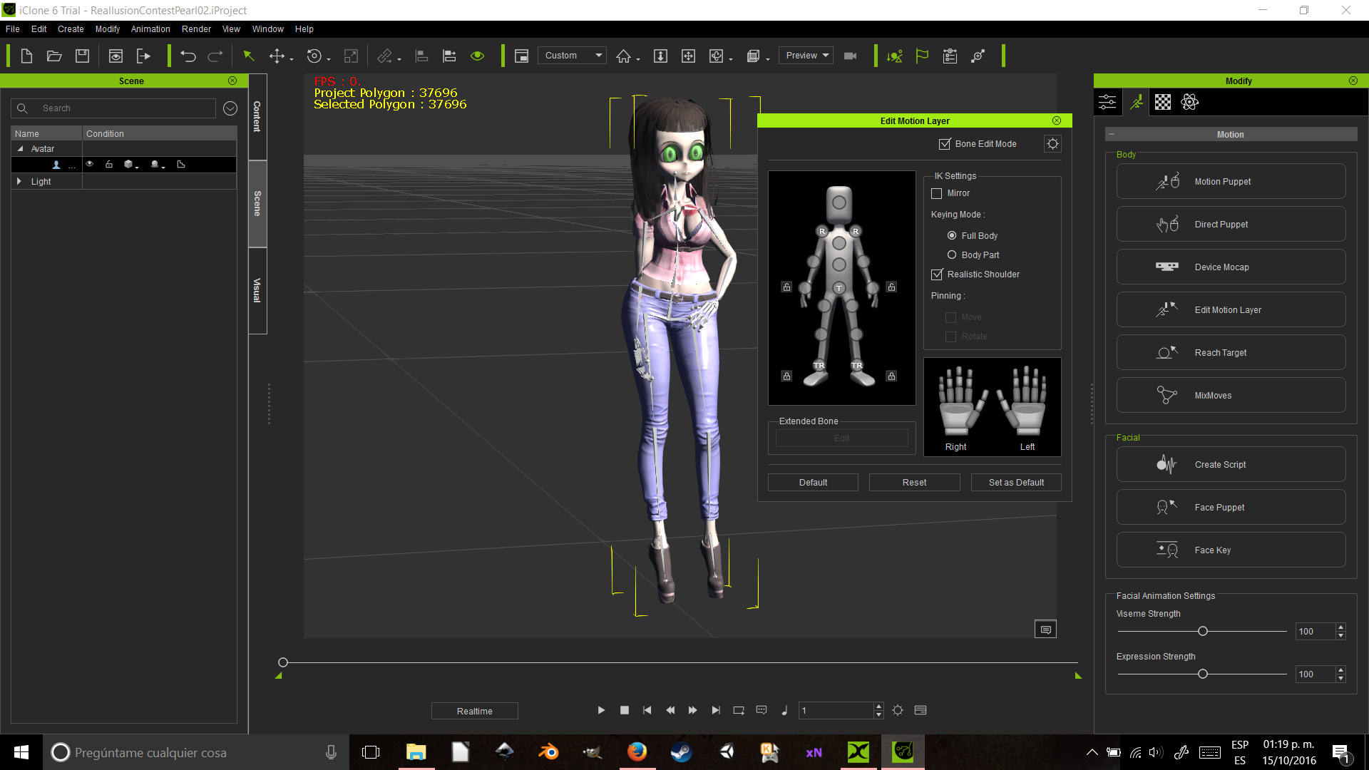Click the Expression Strength slider handle

1203,674
